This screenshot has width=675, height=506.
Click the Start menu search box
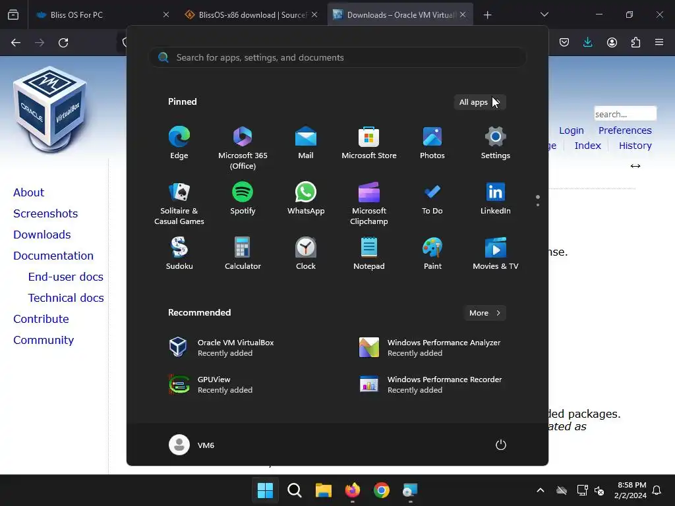click(337, 57)
